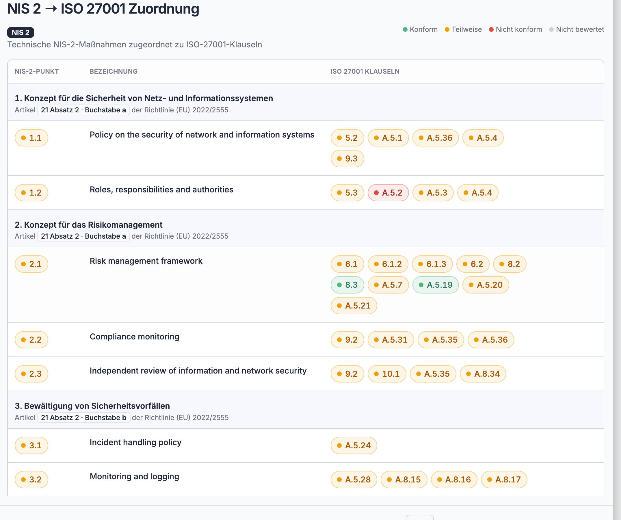Screen dimensions: 621x520
Task: Select A.5.36 in Compliance monitoring row
Action: pyautogui.click(x=491, y=340)
